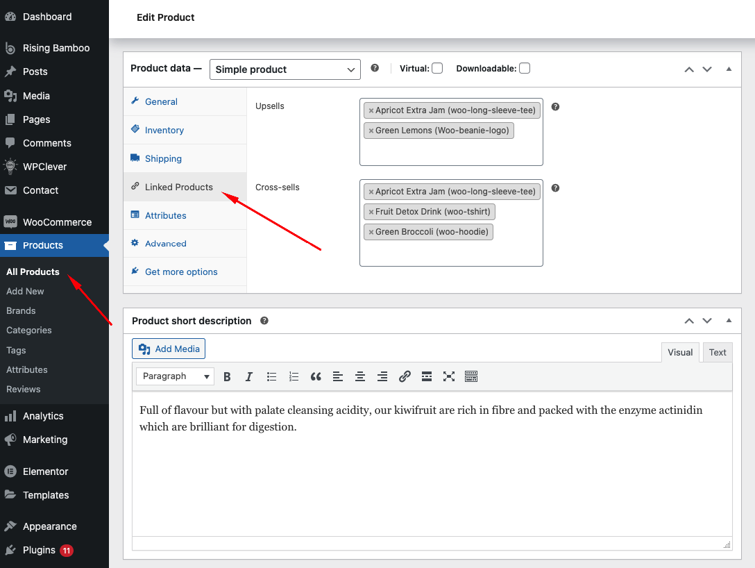Collapse the Product data panel
755x568 pixels.
[729, 69]
